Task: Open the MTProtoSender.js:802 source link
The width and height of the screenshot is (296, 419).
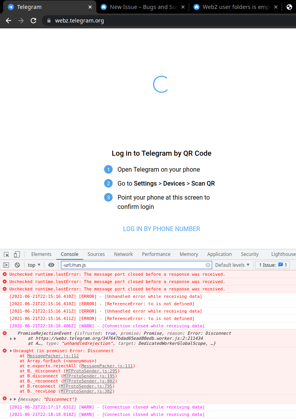Action: [89, 381]
